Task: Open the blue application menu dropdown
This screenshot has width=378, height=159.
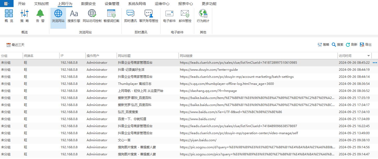Action: tap(7, 4)
